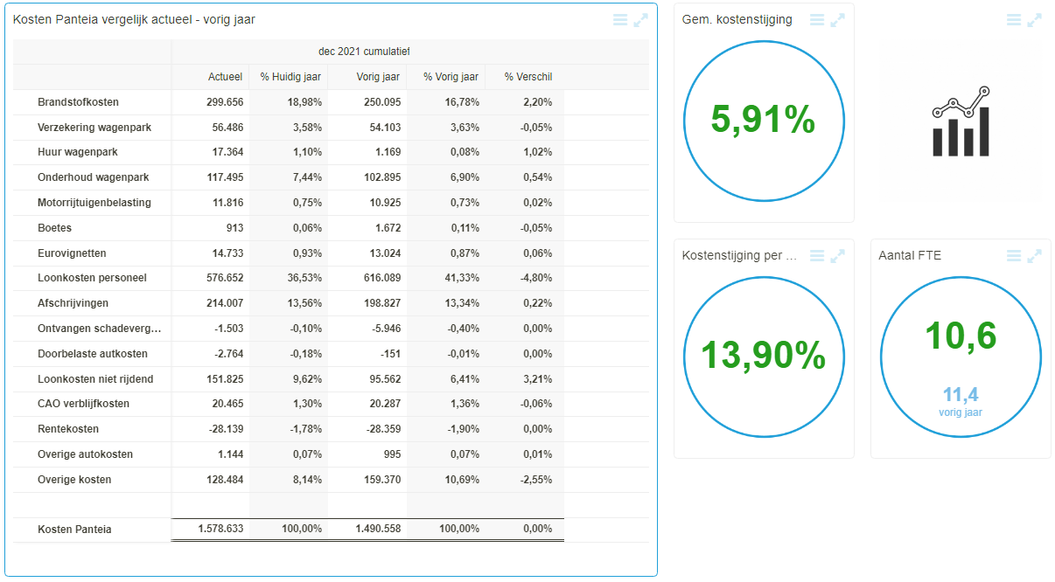Click the Rentekosten row label
The image size is (1055, 582).
pos(68,429)
